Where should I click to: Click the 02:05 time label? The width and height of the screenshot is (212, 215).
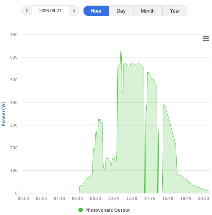pos(41,198)
